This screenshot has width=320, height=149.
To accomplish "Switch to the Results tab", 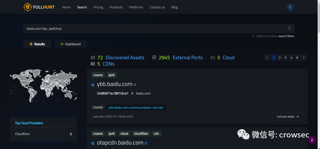I will (37, 44).
